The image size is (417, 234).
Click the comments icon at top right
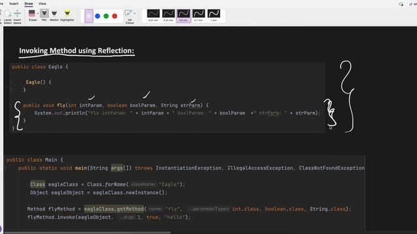401,5
